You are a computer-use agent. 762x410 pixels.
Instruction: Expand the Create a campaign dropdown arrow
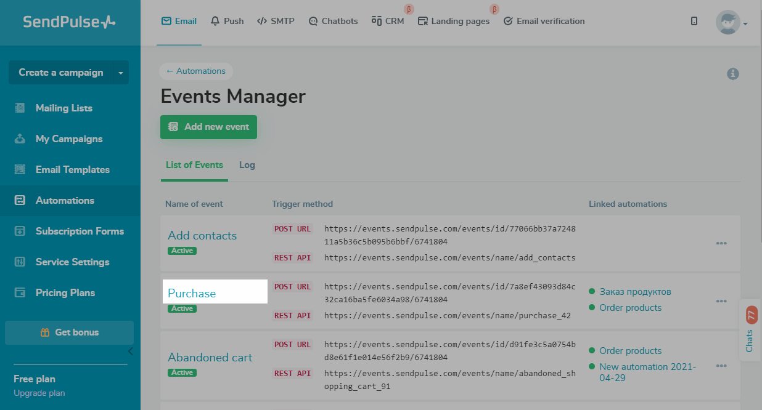click(x=121, y=73)
